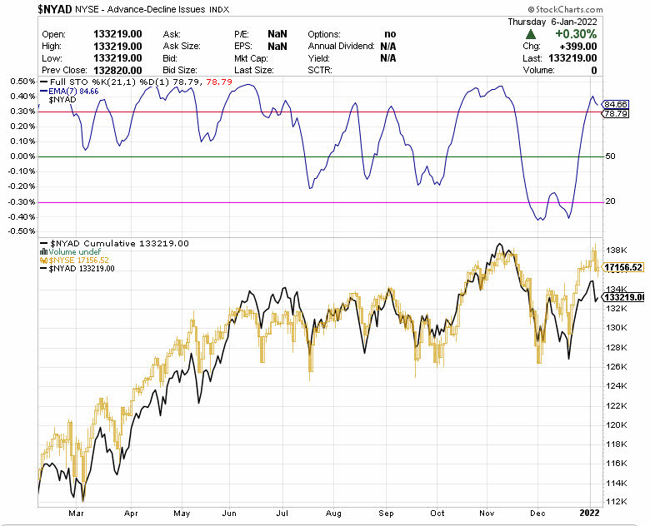650x526 pixels.
Task: Click the 84.66 EMA value label
Action: click(616, 104)
